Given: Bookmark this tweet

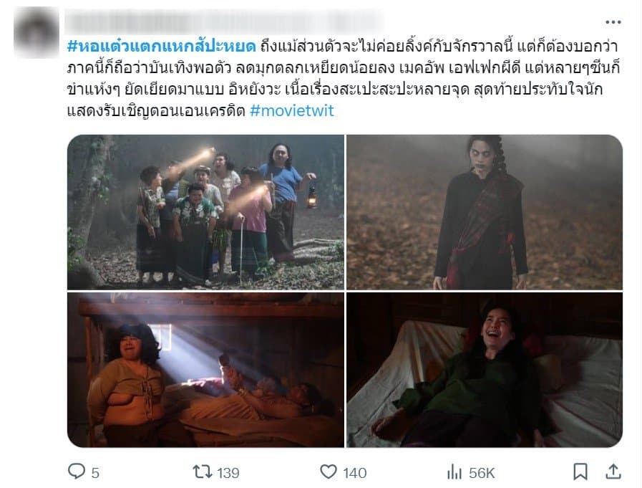Looking at the screenshot, I should point(580,472).
